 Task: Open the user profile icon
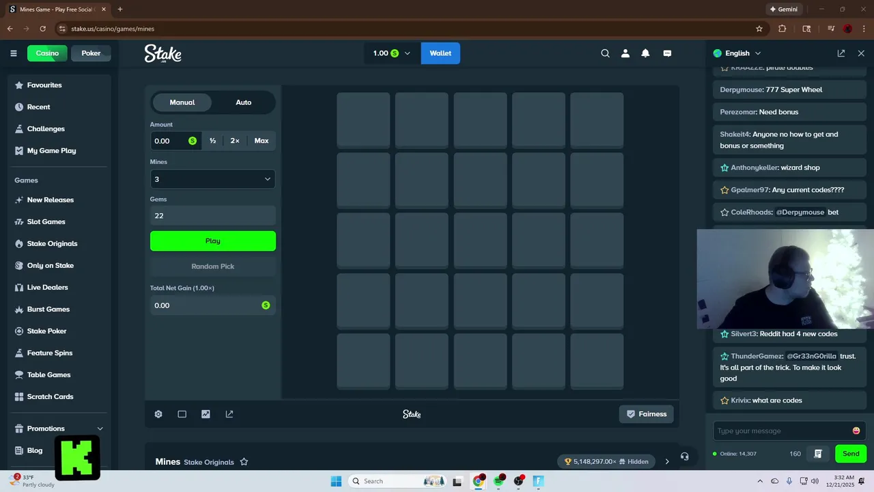pyautogui.click(x=625, y=53)
